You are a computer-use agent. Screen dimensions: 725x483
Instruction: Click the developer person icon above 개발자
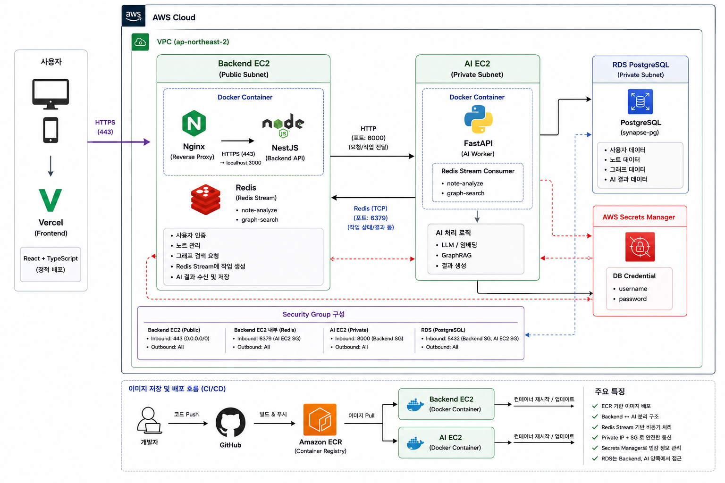pos(149,420)
